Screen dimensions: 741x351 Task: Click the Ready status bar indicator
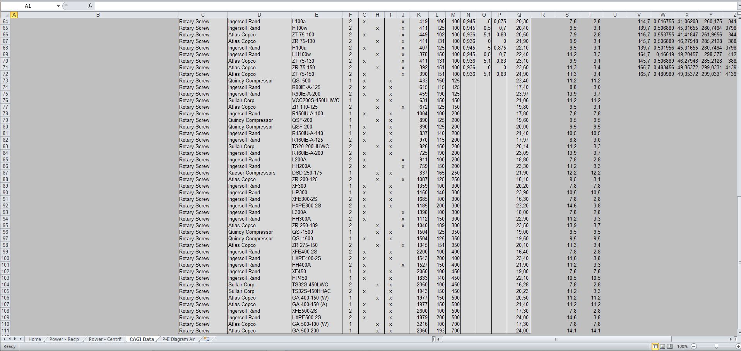pos(9,346)
